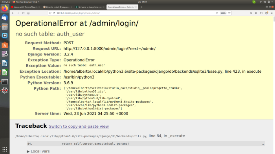
Task: Select the Request URL value
Action: pos(110,48)
